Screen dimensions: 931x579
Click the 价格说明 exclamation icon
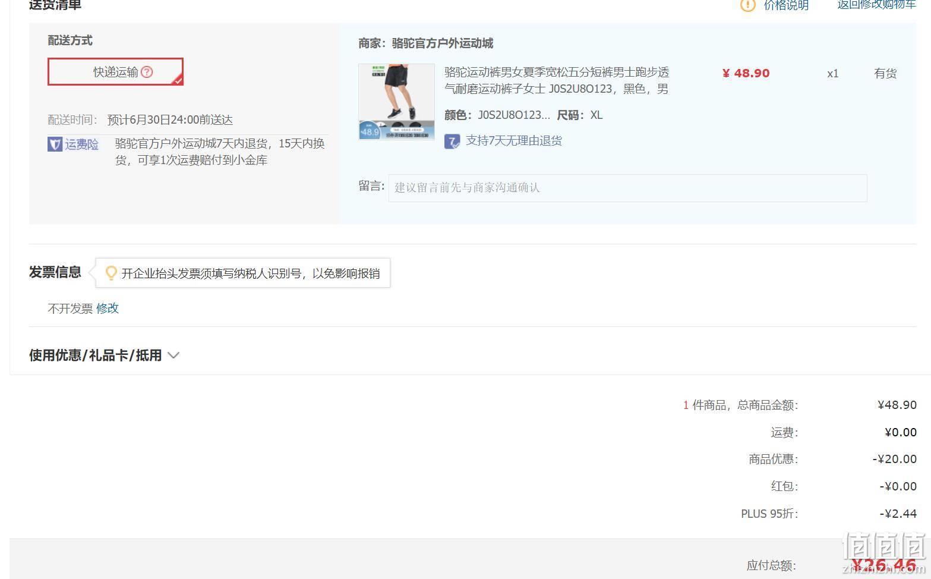[x=747, y=5]
